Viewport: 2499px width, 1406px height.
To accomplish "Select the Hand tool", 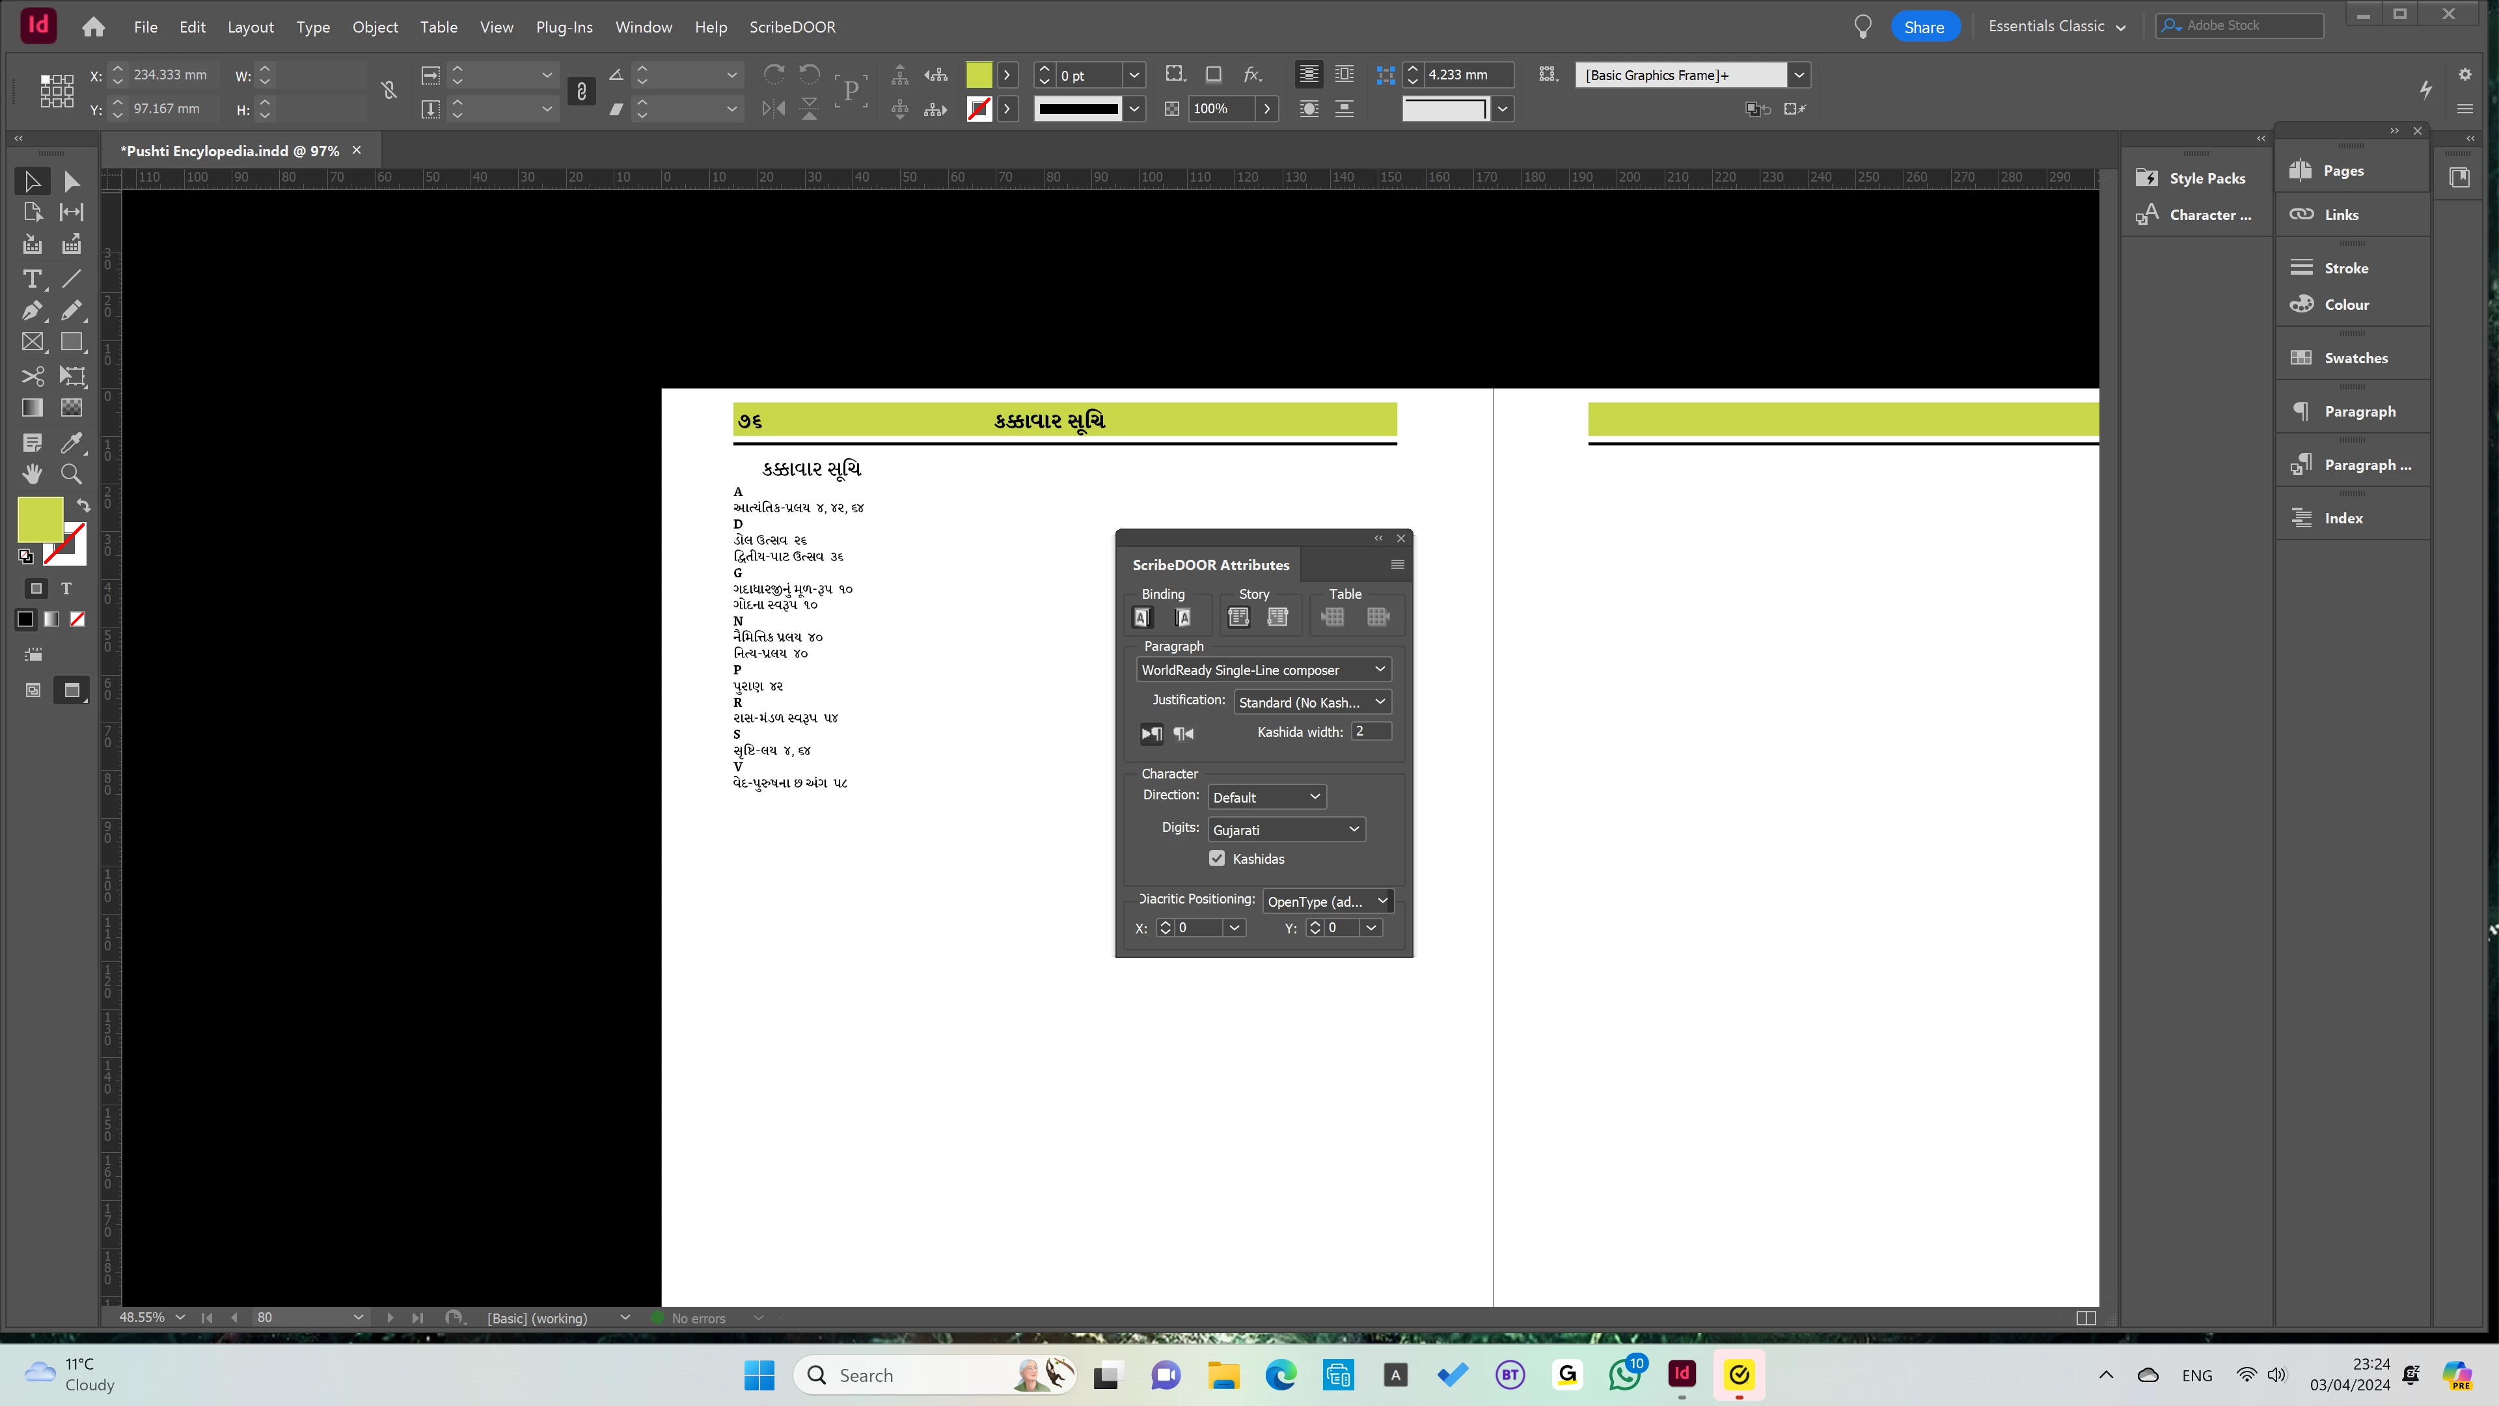I will (32, 475).
